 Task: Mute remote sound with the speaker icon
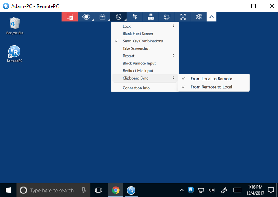[199, 16]
